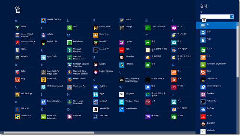Launch the Mozilla Firefox icon
The height and width of the screenshot is (135, 240).
[x=69, y=80]
